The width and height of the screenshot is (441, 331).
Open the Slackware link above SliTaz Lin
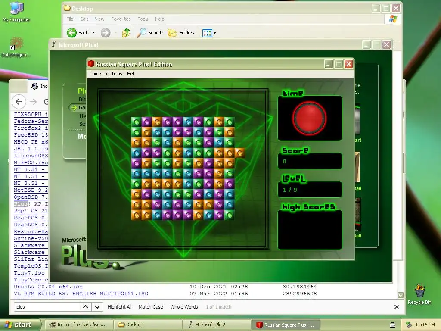pyautogui.click(x=29, y=252)
